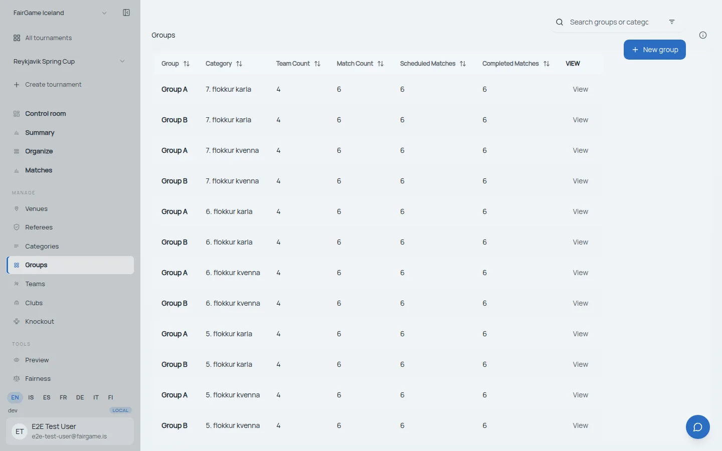Switch language to IT
This screenshot has height=451, width=722.
pos(96,397)
